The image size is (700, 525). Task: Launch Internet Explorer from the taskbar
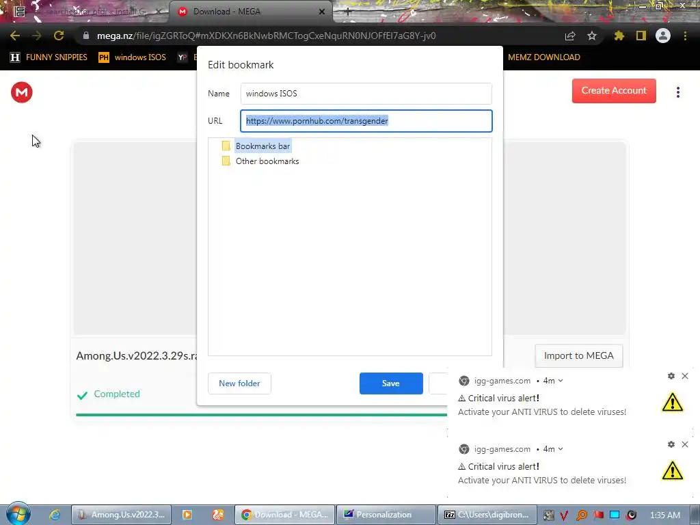55,515
